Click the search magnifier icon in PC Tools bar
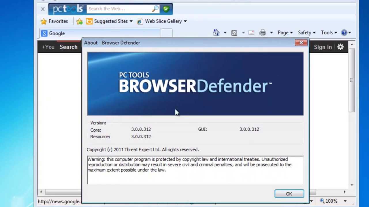The width and height of the screenshot is (369, 207). click(156, 9)
